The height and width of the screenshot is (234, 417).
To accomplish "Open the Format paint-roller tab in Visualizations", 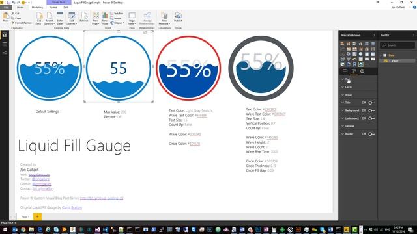I will pos(354,71).
